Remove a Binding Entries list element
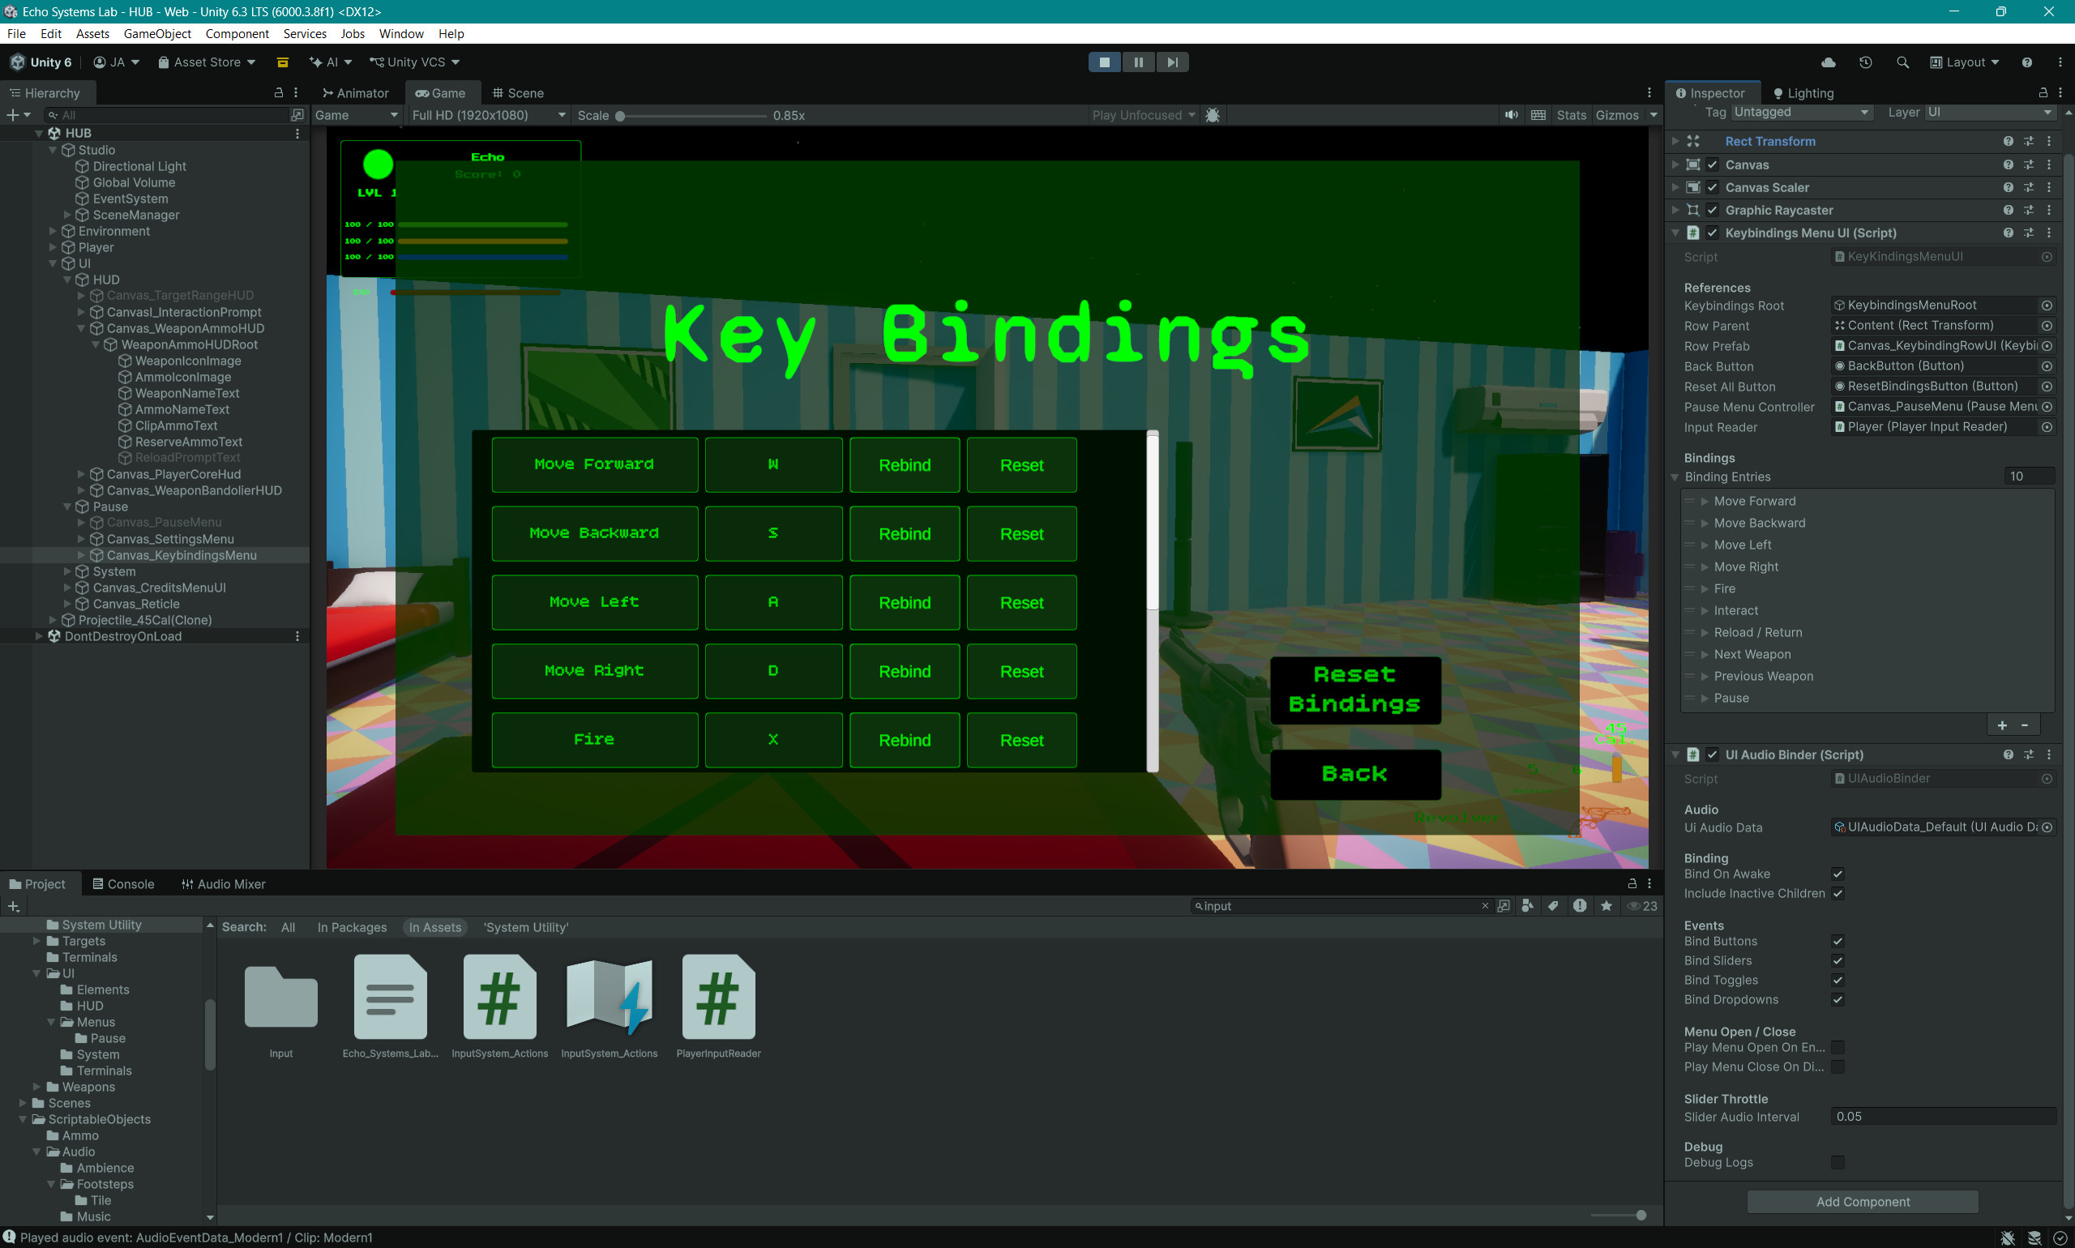This screenshot has height=1248, width=2075. pos(2026,725)
